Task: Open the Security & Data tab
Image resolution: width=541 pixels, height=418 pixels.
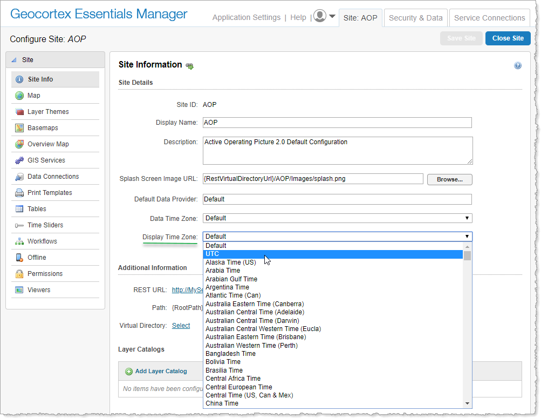Action: coord(415,18)
